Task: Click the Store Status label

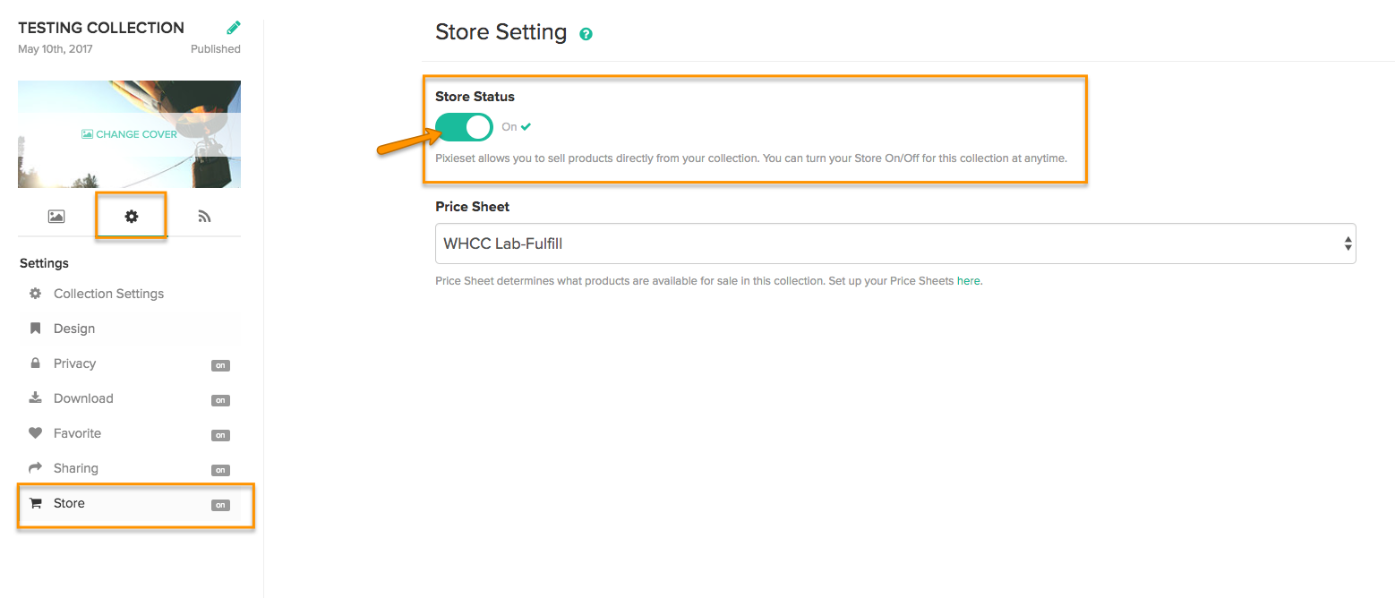Action: point(475,97)
